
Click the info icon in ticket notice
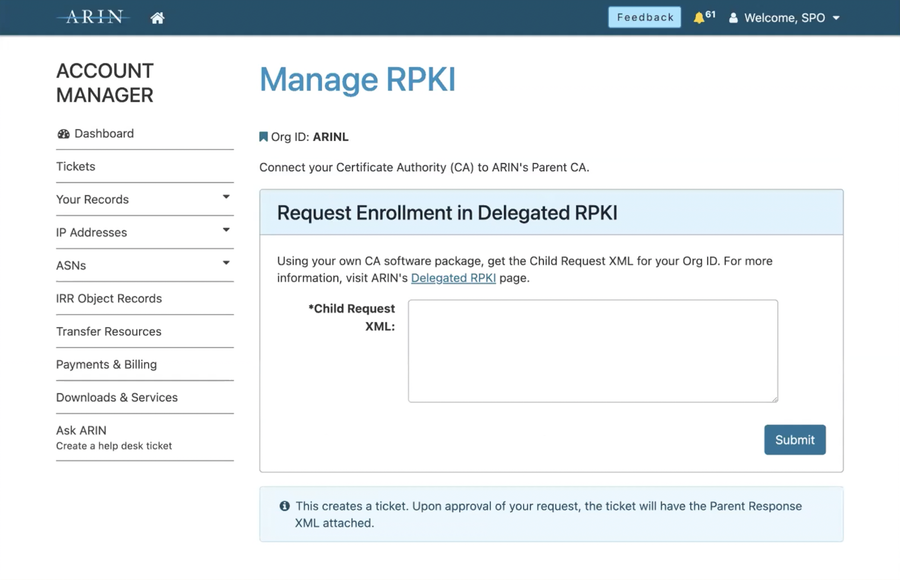tap(284, 506)
